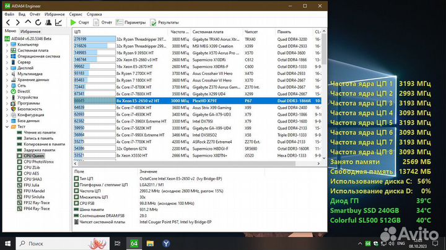The image size is (446, 250).
Task: Open the user profile toolbar icon
Action: [48, 22]
